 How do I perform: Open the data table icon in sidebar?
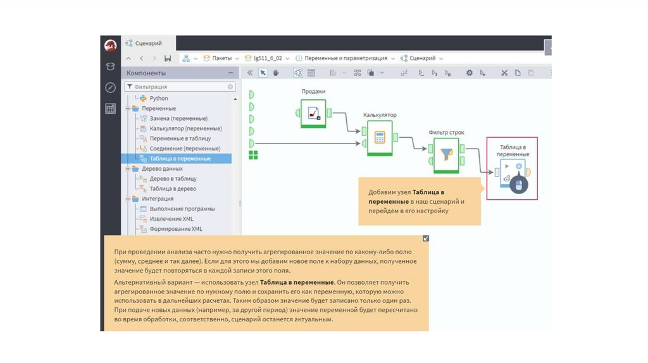[x=110, y=109]
